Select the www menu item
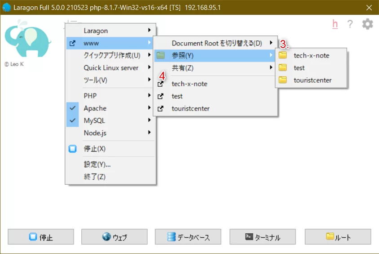Image resolution: width=379 pixels, height=254 pixels. [110, 43]
